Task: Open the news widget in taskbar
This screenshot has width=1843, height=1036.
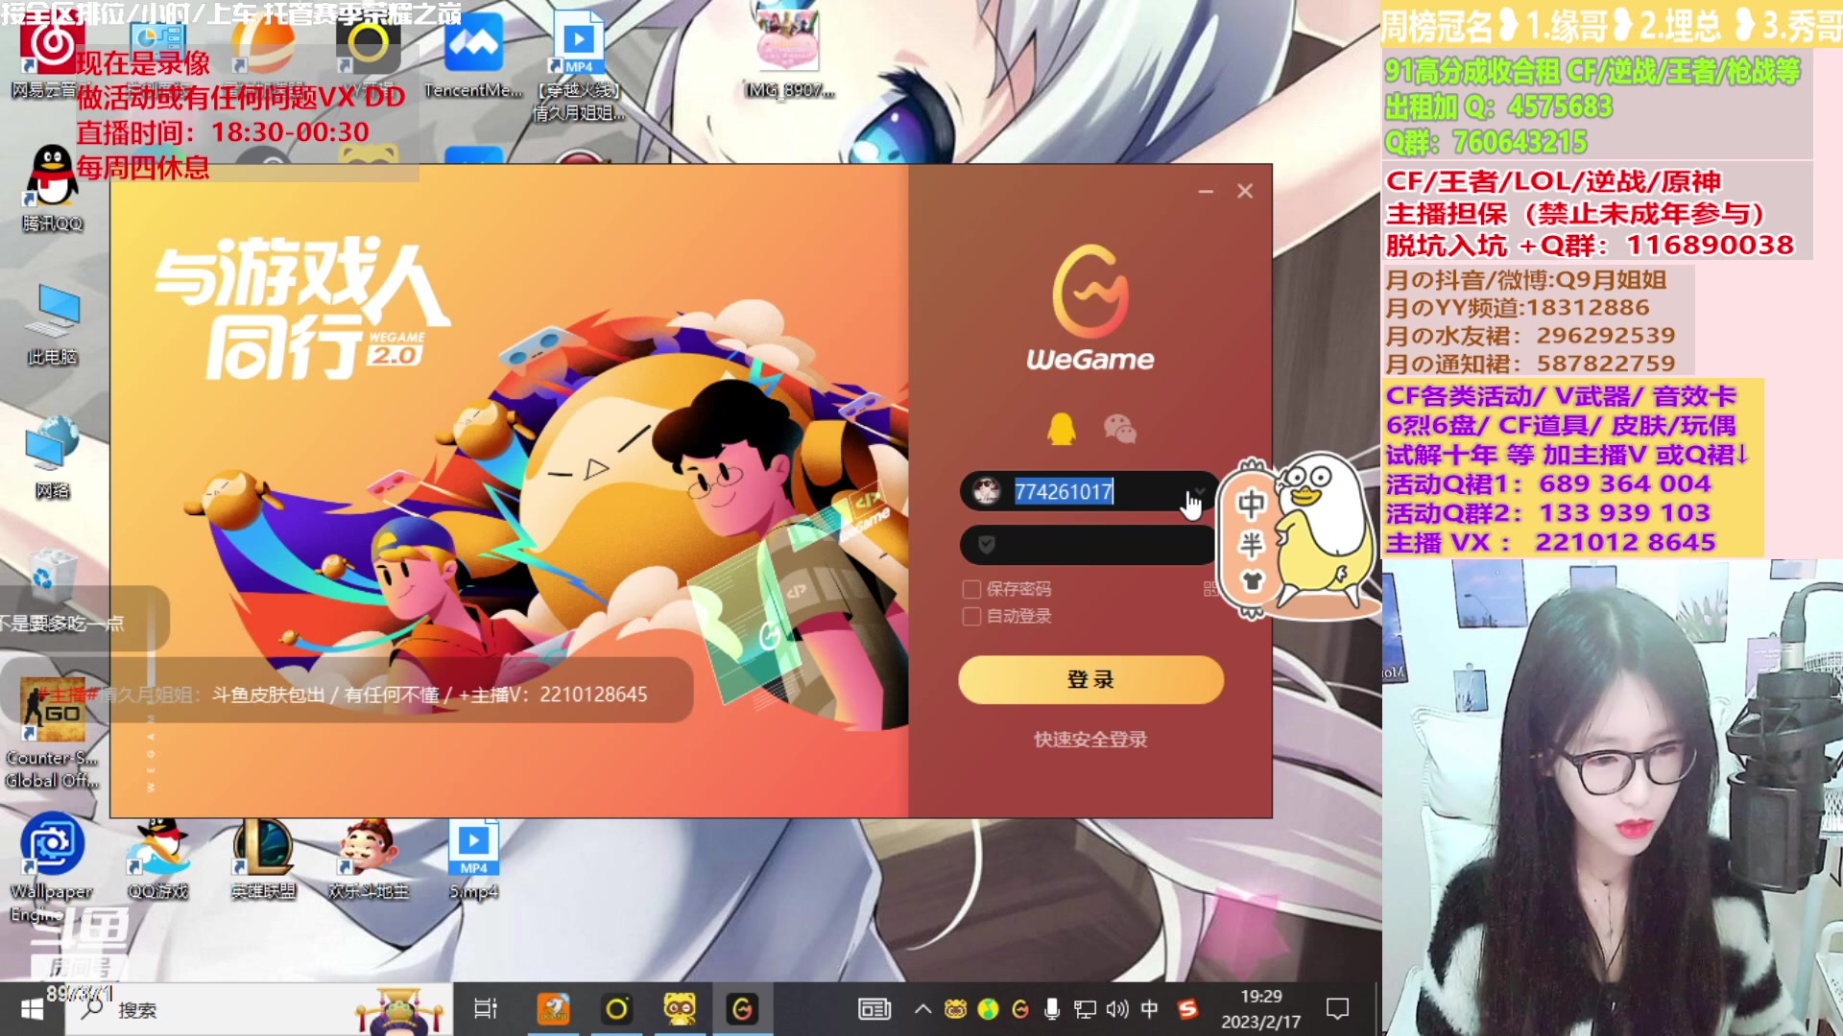Action: (x=874, y=1009)
